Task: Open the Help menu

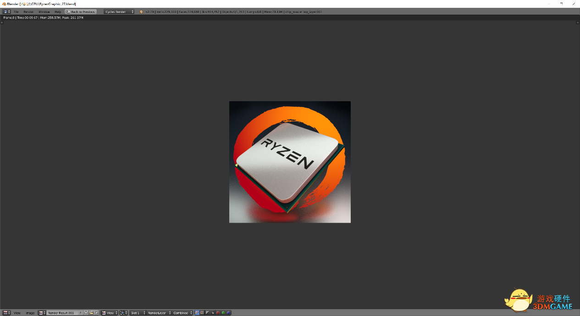Action: pos(58,11)
